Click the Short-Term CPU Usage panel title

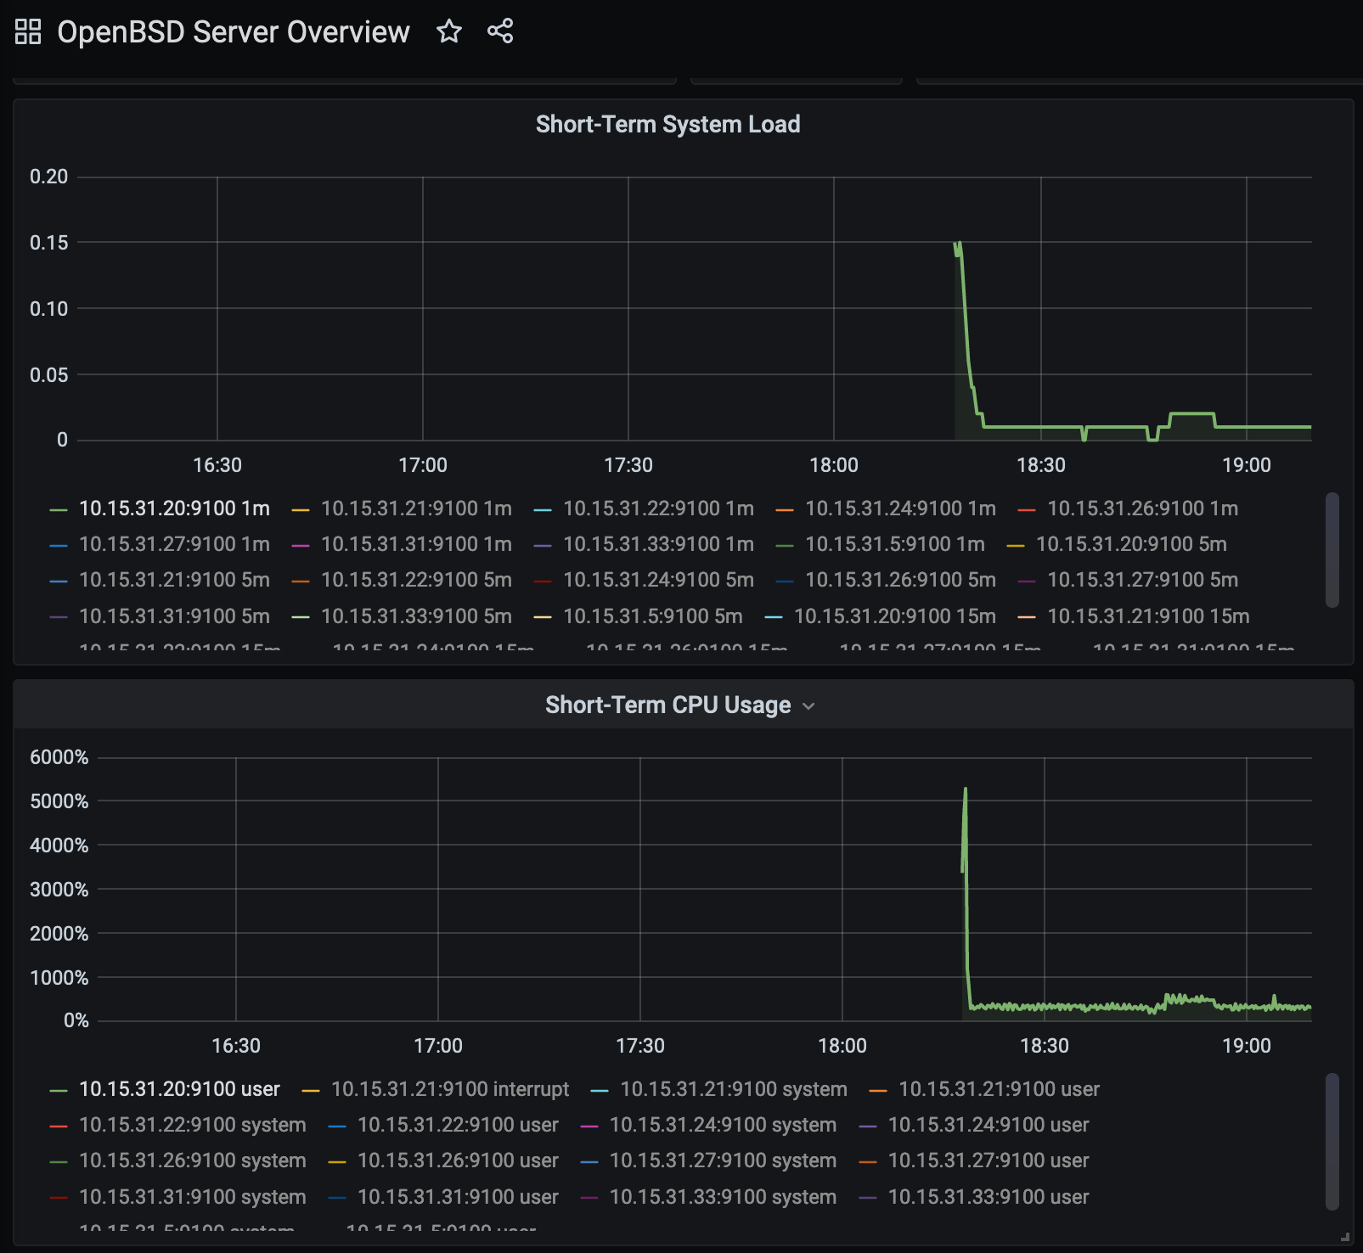point(667,705)
